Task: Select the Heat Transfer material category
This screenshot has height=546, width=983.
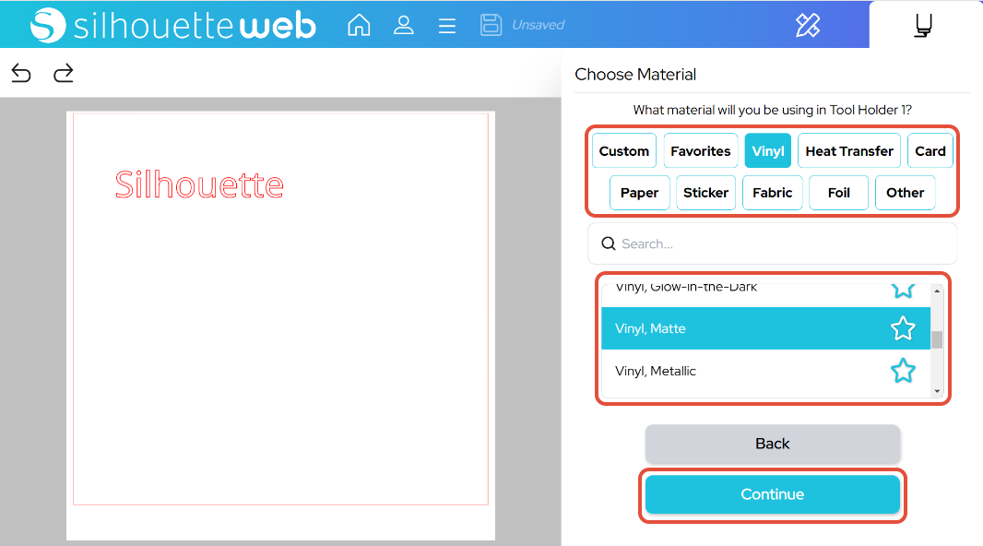Action: pos(849,151)
